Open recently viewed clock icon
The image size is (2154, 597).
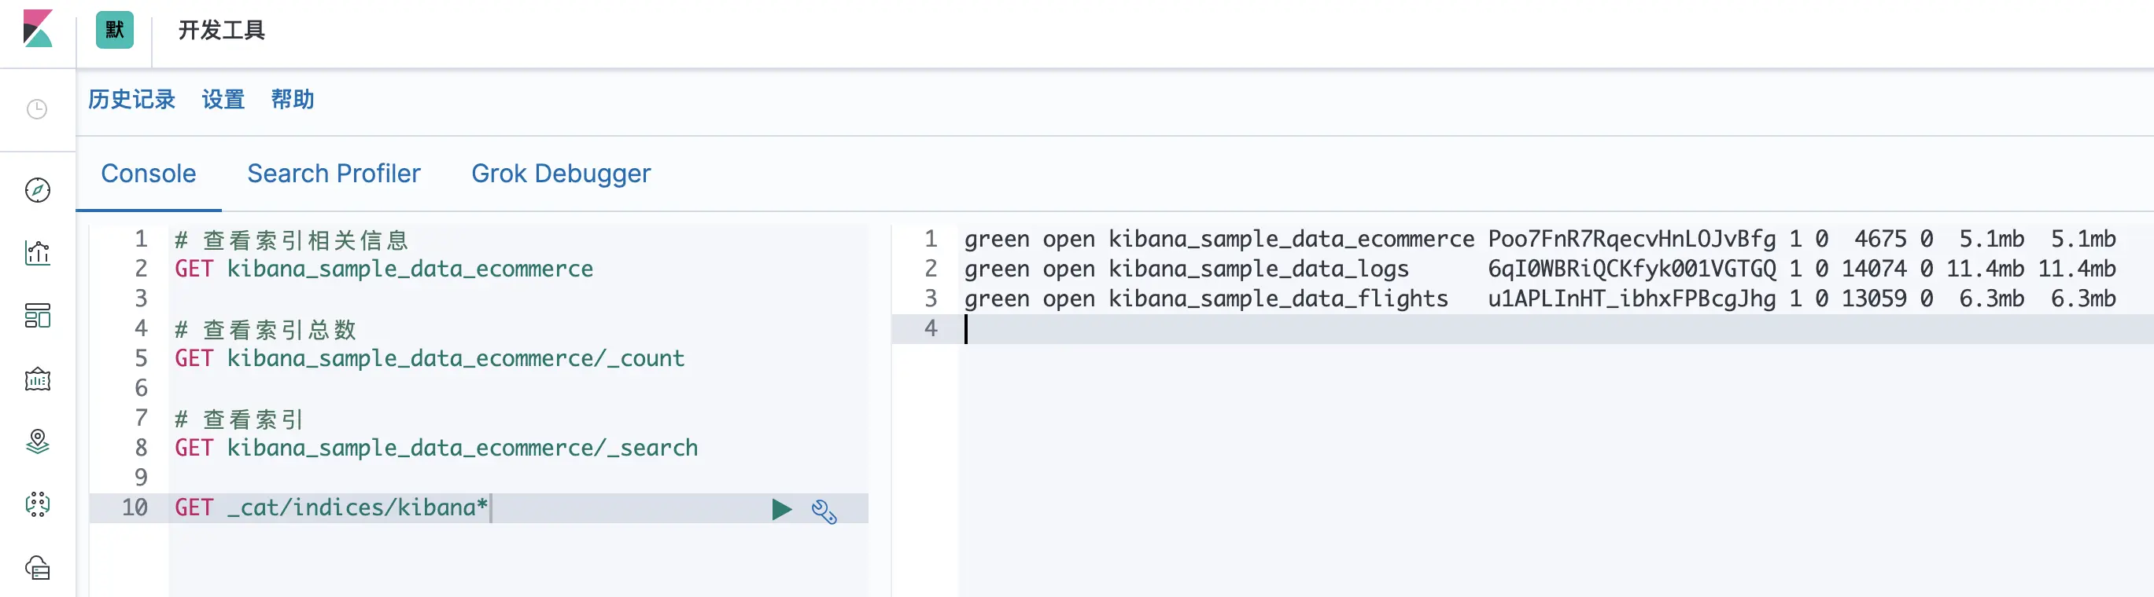tap(38, 109)
